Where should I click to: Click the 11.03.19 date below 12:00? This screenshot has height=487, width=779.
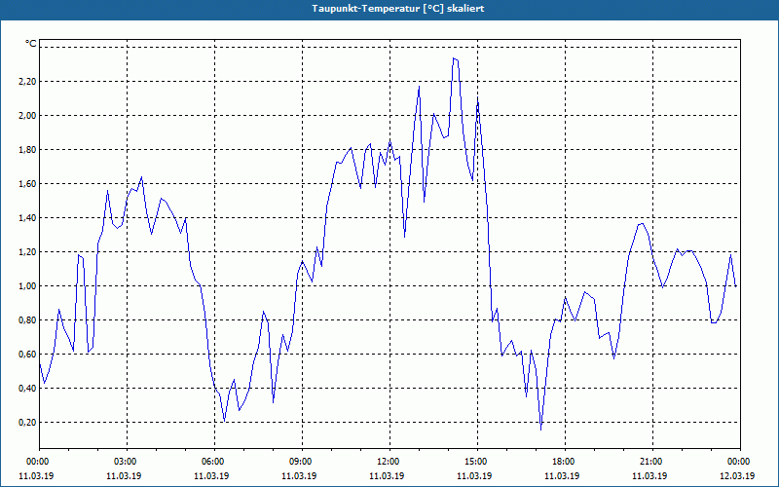[x=387, y=476]
